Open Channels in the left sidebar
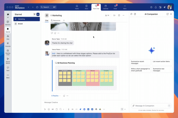 coord(8,44)
